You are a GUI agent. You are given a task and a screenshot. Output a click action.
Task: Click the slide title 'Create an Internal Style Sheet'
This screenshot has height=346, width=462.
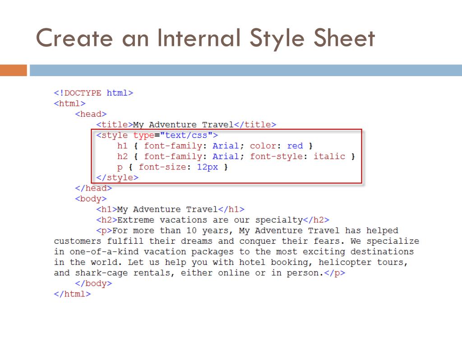205,38
